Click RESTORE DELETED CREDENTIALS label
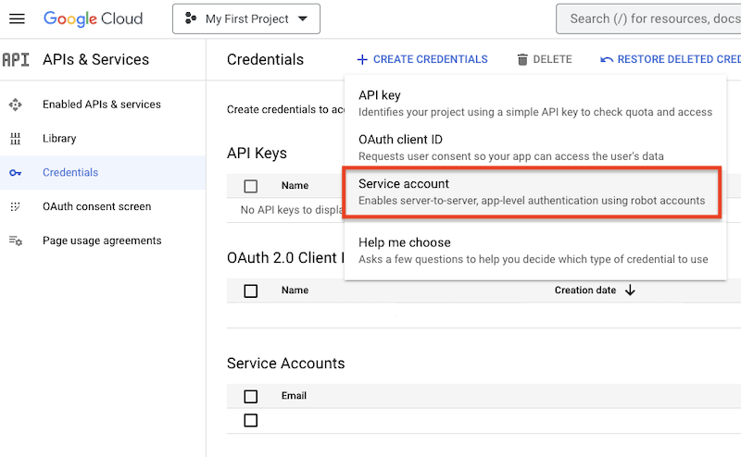 coord(679,59)
